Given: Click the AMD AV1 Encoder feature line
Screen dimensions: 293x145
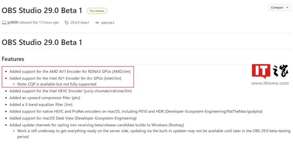Looking at the screenshot, I should coord(70,71).
